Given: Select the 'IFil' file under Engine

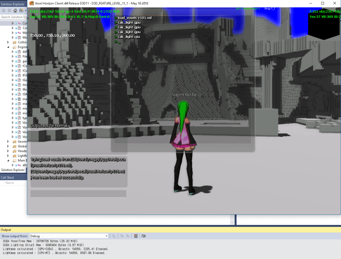Looking at the screenshot, I should pos(25,75).
